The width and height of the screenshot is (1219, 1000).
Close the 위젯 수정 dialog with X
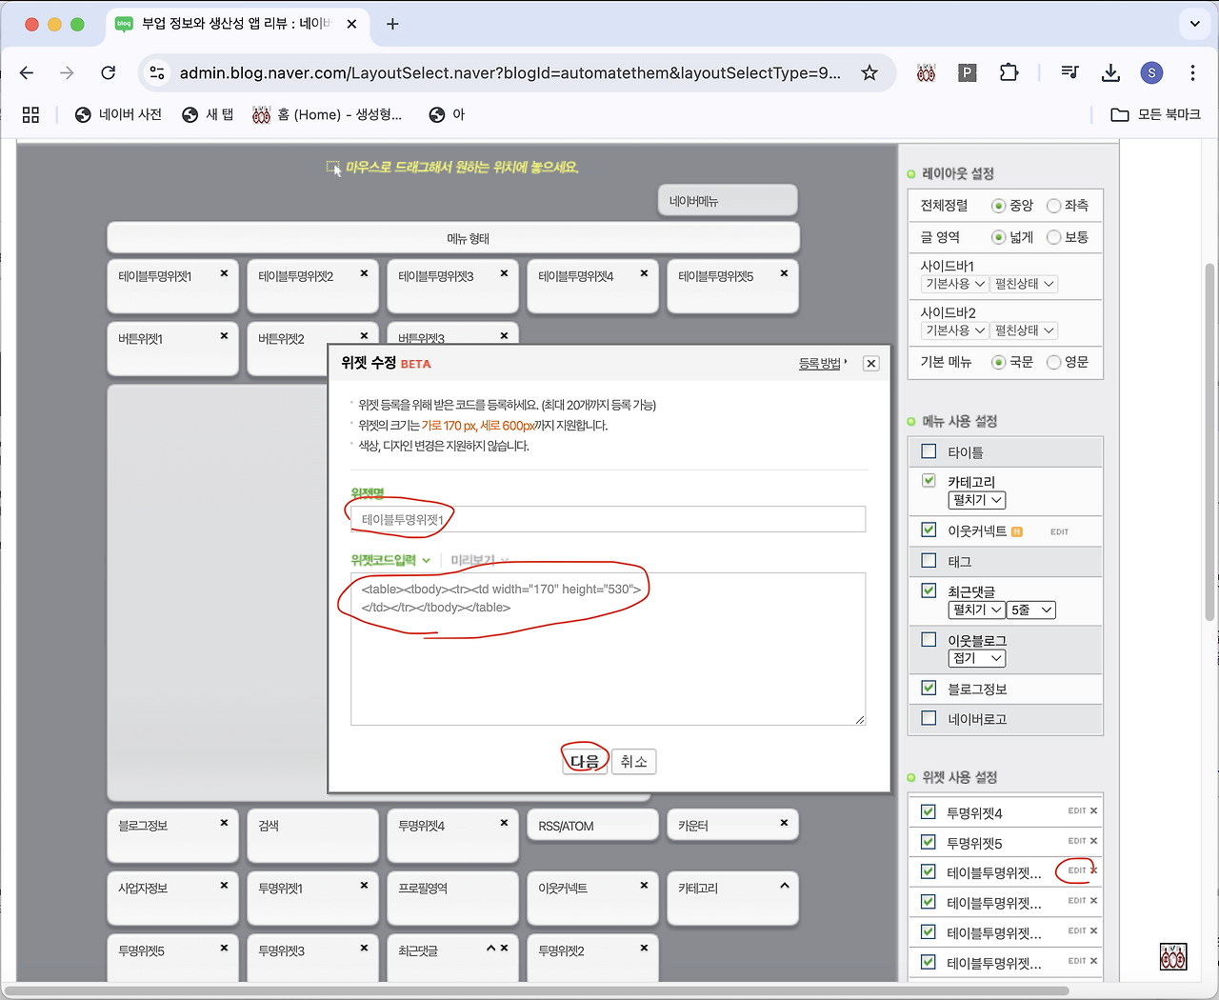pyautogui.click(x=870, y=364)
